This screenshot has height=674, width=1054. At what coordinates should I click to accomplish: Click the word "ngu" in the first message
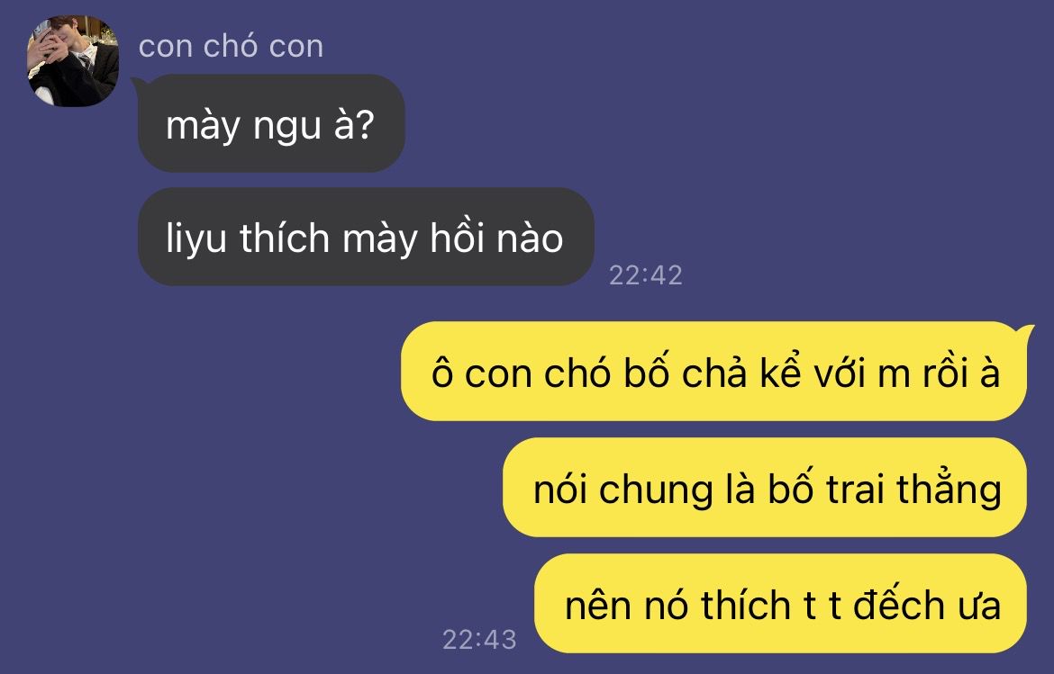[287, 128]
